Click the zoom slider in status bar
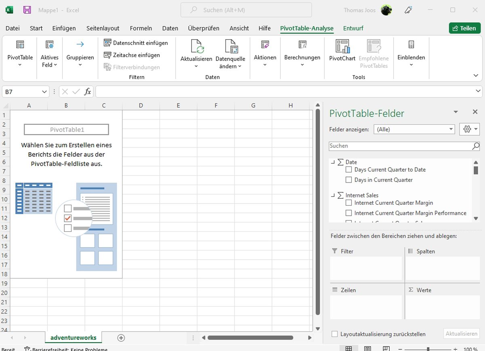 point(428,349)
